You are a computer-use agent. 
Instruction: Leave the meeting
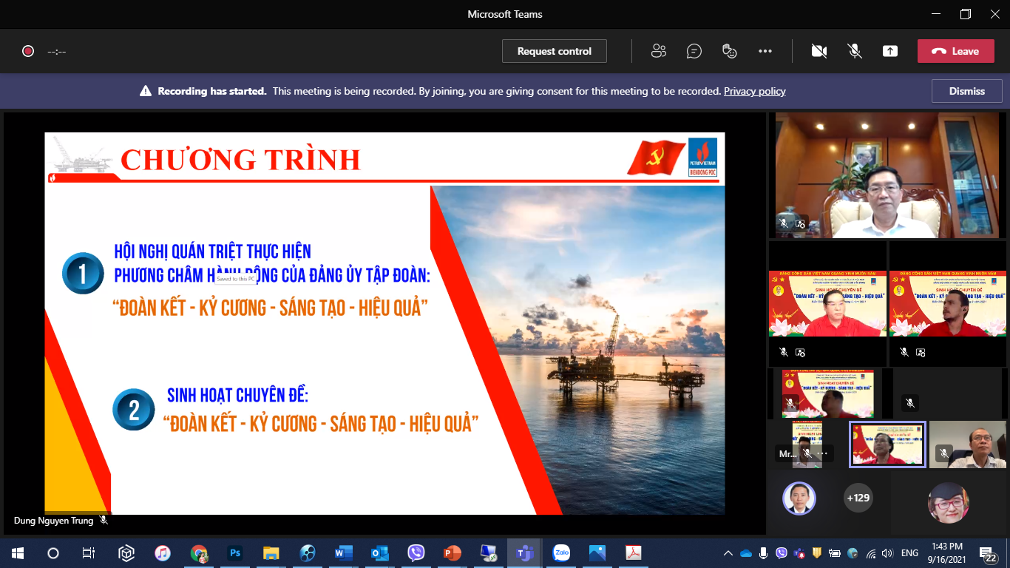[955, 51]
